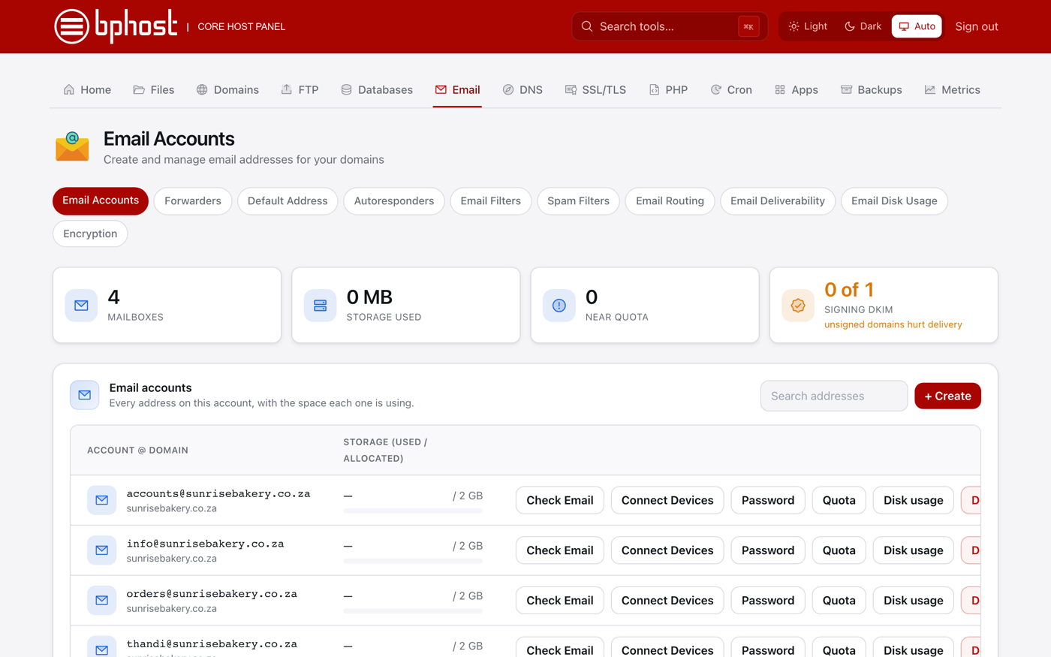Open Email Filters
The height and width of the screenshot is (657, 1051).
tap(491, 201)
